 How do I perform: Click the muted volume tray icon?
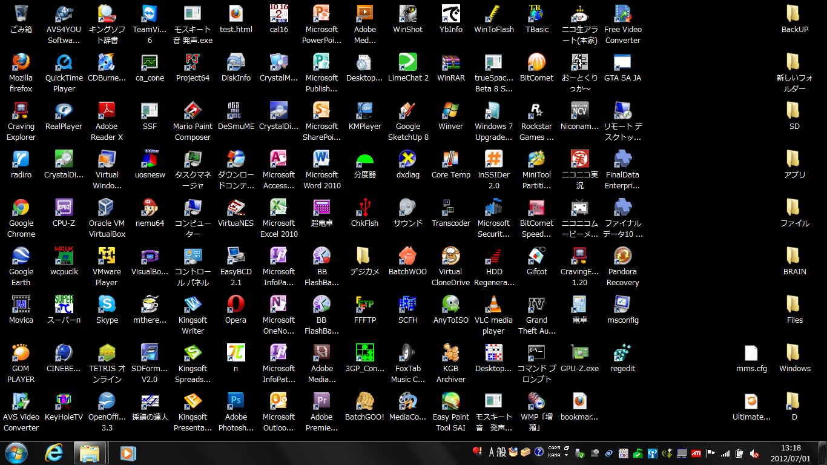coord(754,453)
